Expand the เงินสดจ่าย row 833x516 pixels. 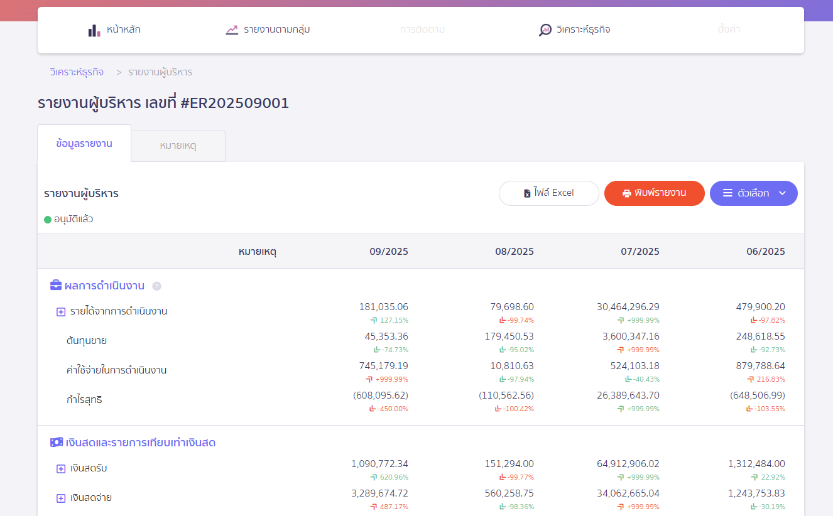point(60,497)
